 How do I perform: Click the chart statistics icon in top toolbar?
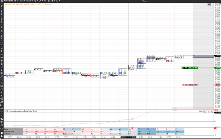[49, 1]
